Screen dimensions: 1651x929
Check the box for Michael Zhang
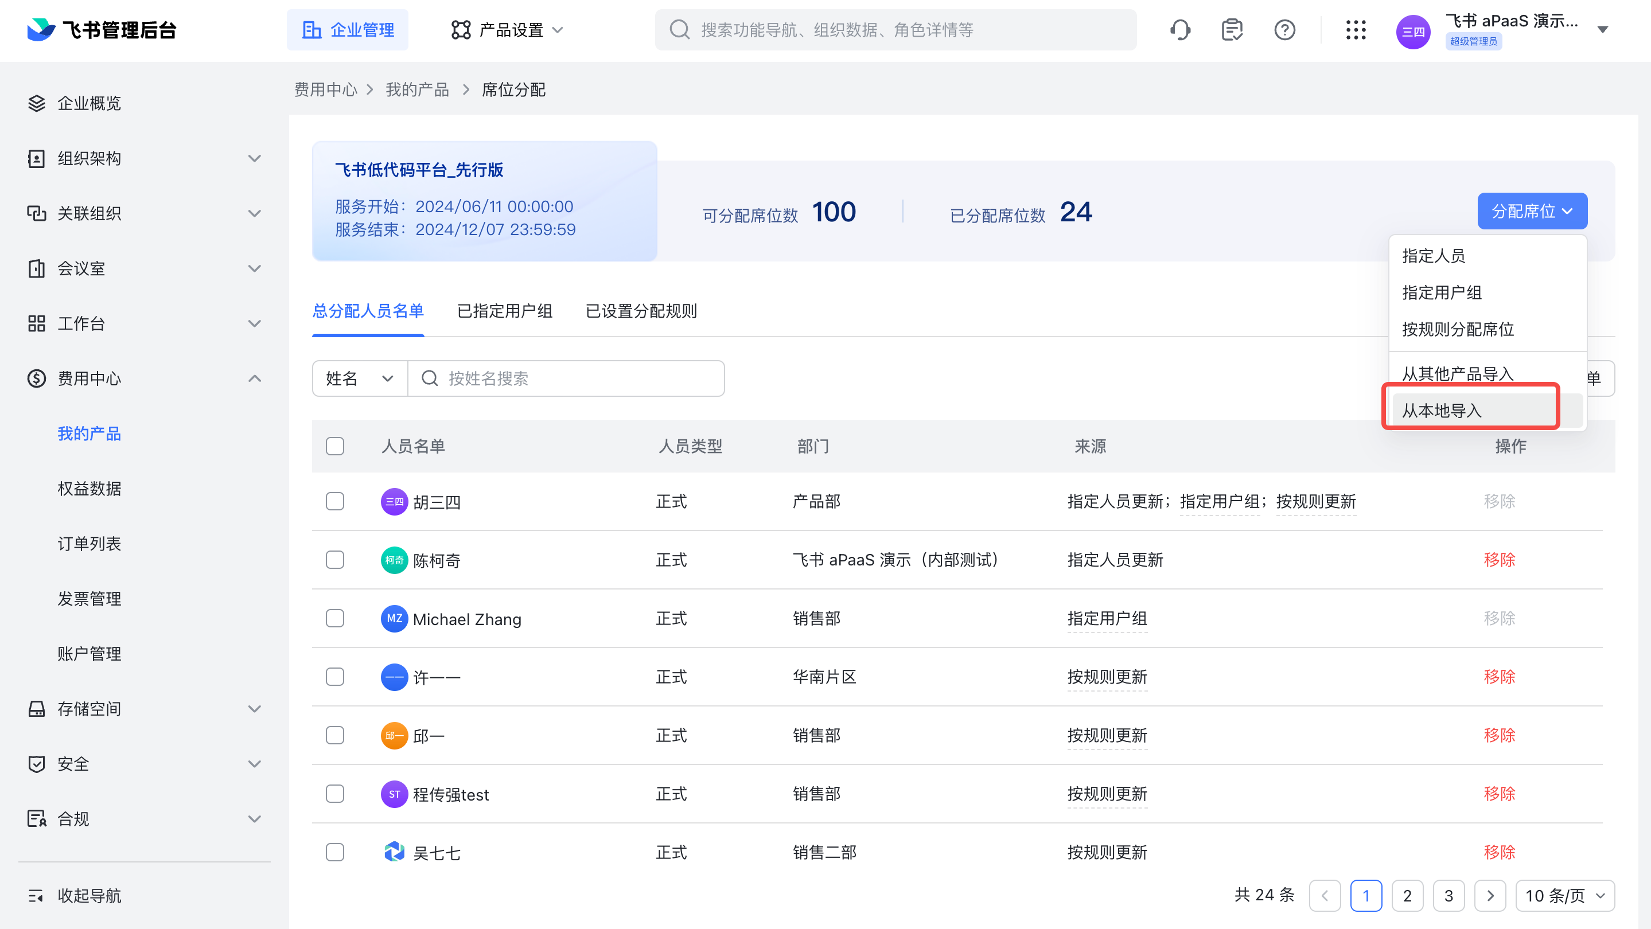(x=334, y=618)
